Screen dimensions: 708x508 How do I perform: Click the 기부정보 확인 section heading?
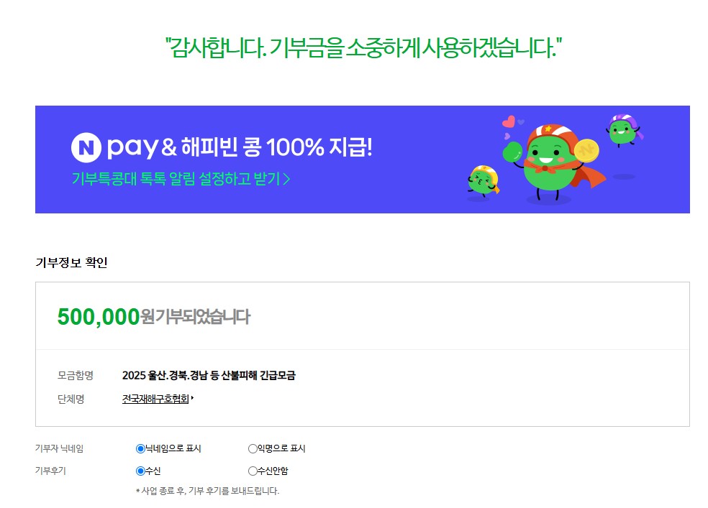point(71,262)
